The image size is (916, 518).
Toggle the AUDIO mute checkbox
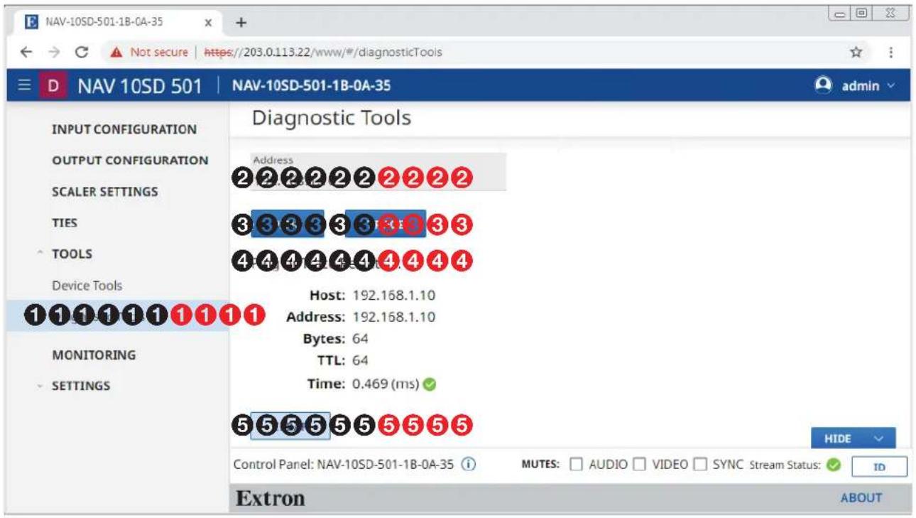[576, 465]
